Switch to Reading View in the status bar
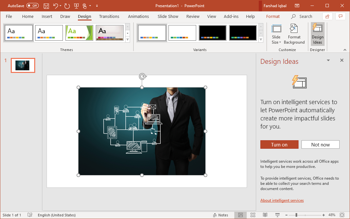 click(x=265, y=215)
